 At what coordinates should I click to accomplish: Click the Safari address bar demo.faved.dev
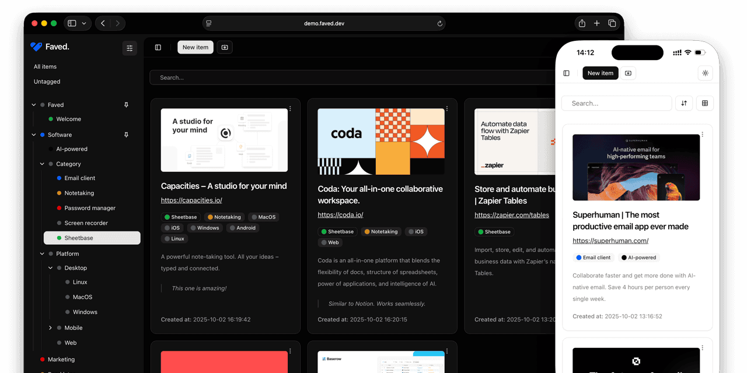[324, 23]
